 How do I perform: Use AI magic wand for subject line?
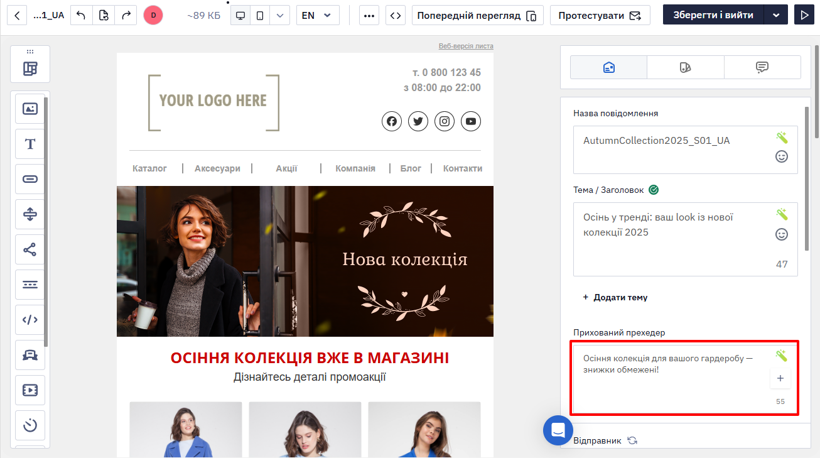tap(782, 214)
